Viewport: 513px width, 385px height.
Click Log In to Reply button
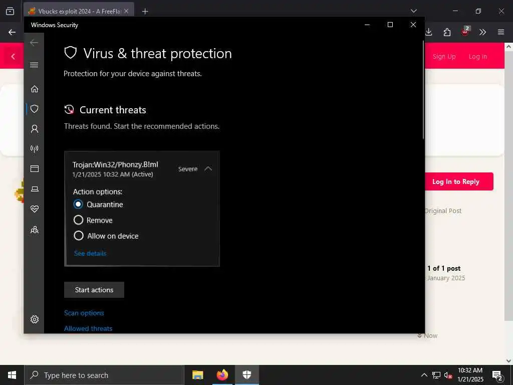click(459, 181)
